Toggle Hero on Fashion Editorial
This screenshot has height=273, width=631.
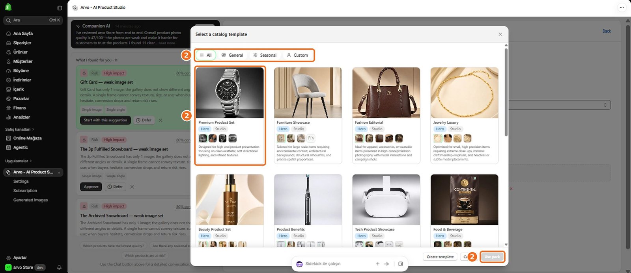click(x=362, y=129)
